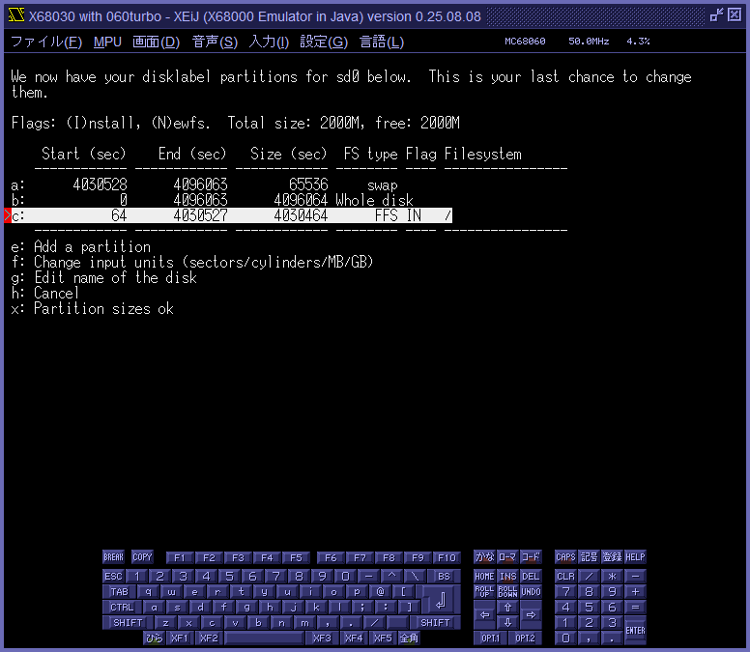Click the 'e: Add a partition' option
The image size is (750, 652).
coord(81,246)
